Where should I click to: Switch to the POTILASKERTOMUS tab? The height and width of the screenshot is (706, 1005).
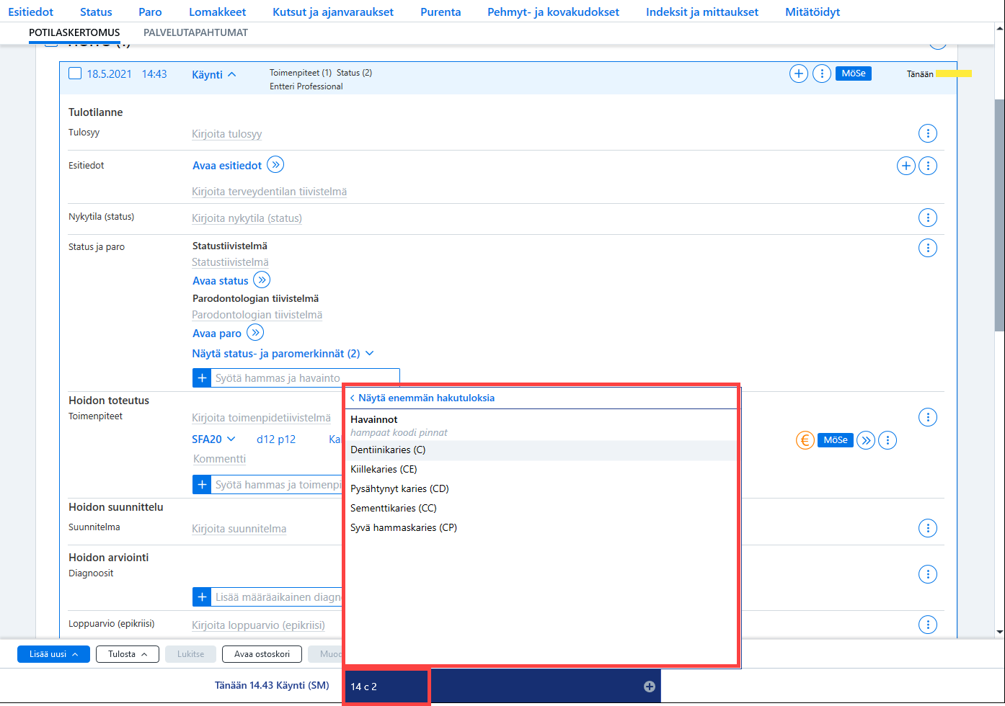(x=74, y=32)
